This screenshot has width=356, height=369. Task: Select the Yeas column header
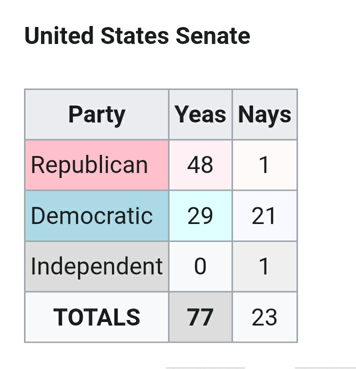click(200, 114)
